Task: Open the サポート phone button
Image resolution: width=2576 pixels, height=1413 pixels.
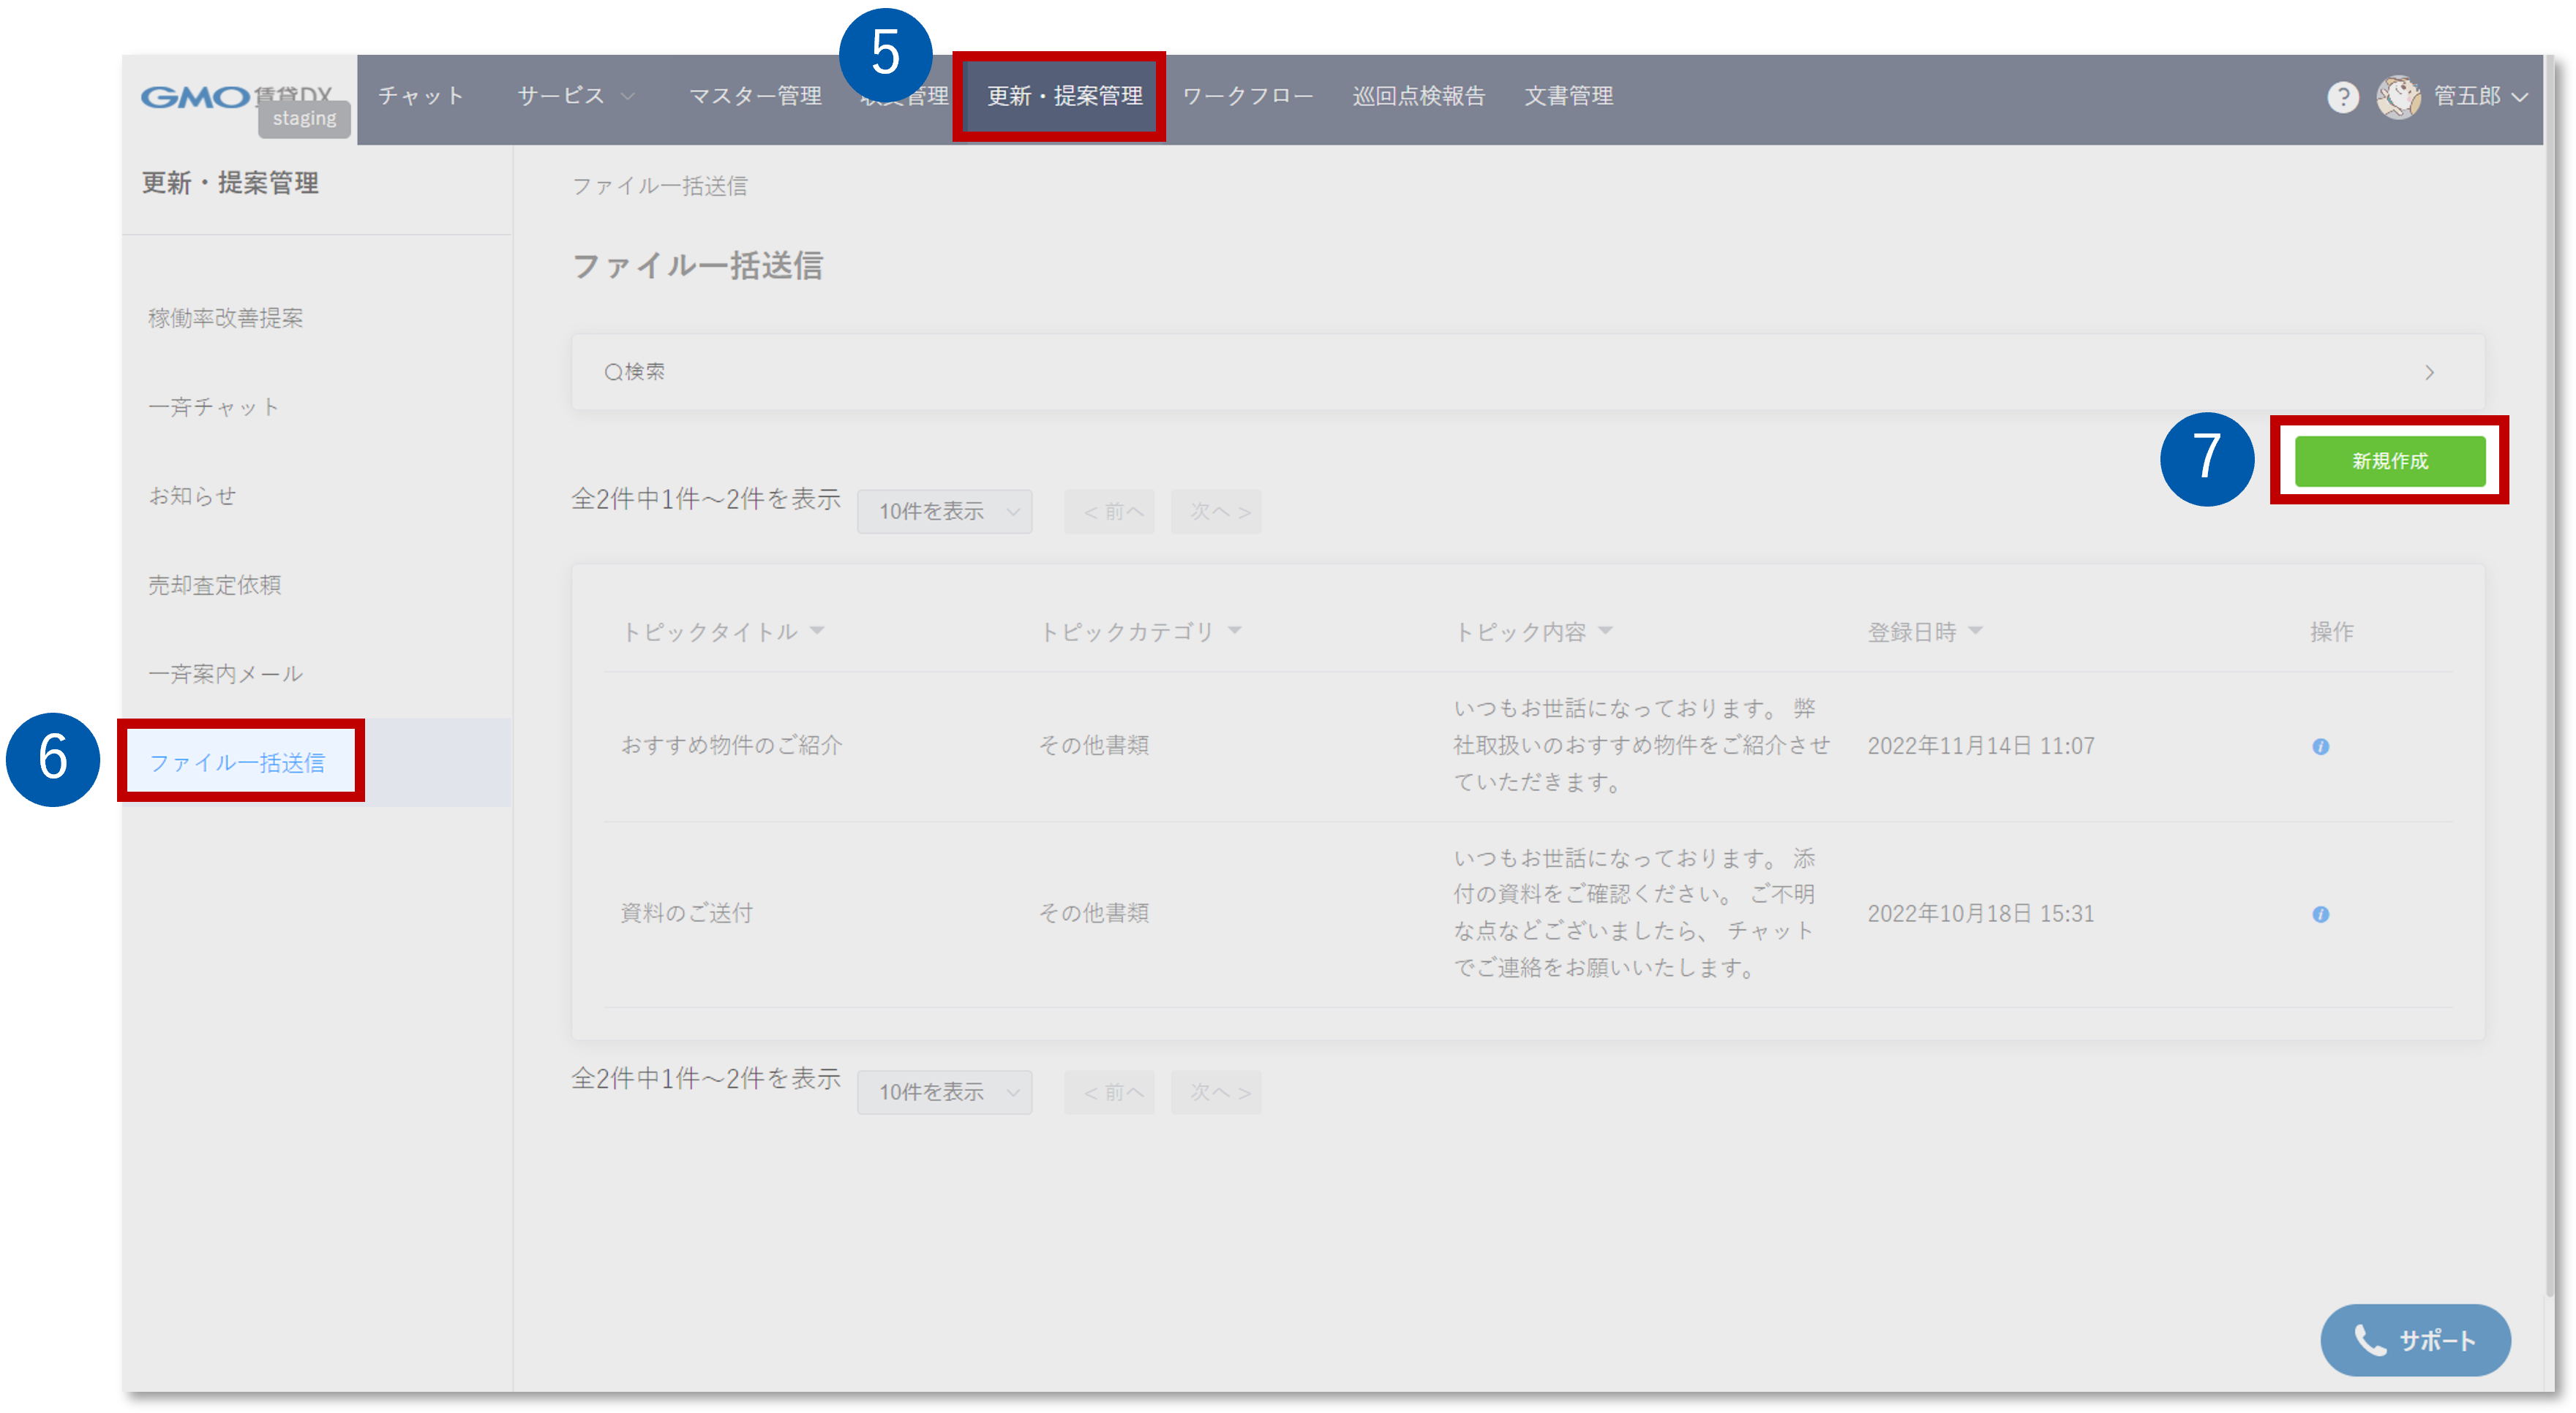Action: point(2414,1340)
